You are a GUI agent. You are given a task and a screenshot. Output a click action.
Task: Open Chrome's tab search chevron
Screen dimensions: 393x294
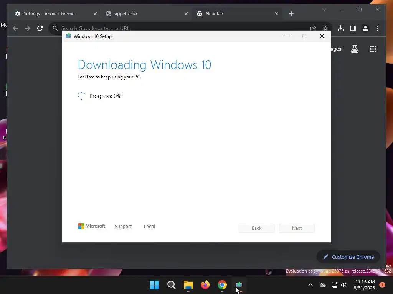click(324, 10)
